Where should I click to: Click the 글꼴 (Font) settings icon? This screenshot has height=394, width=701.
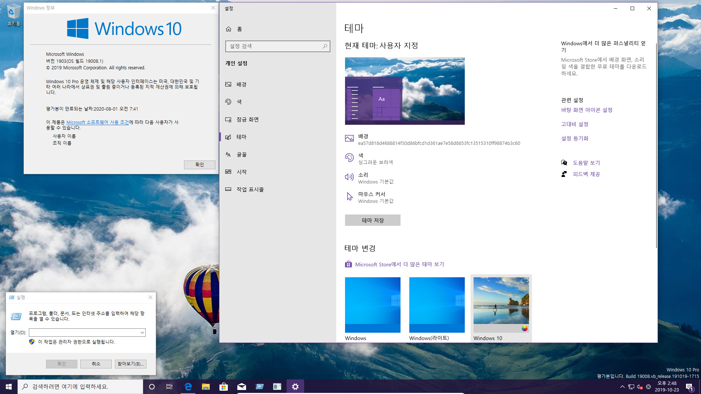coord(229,154)
